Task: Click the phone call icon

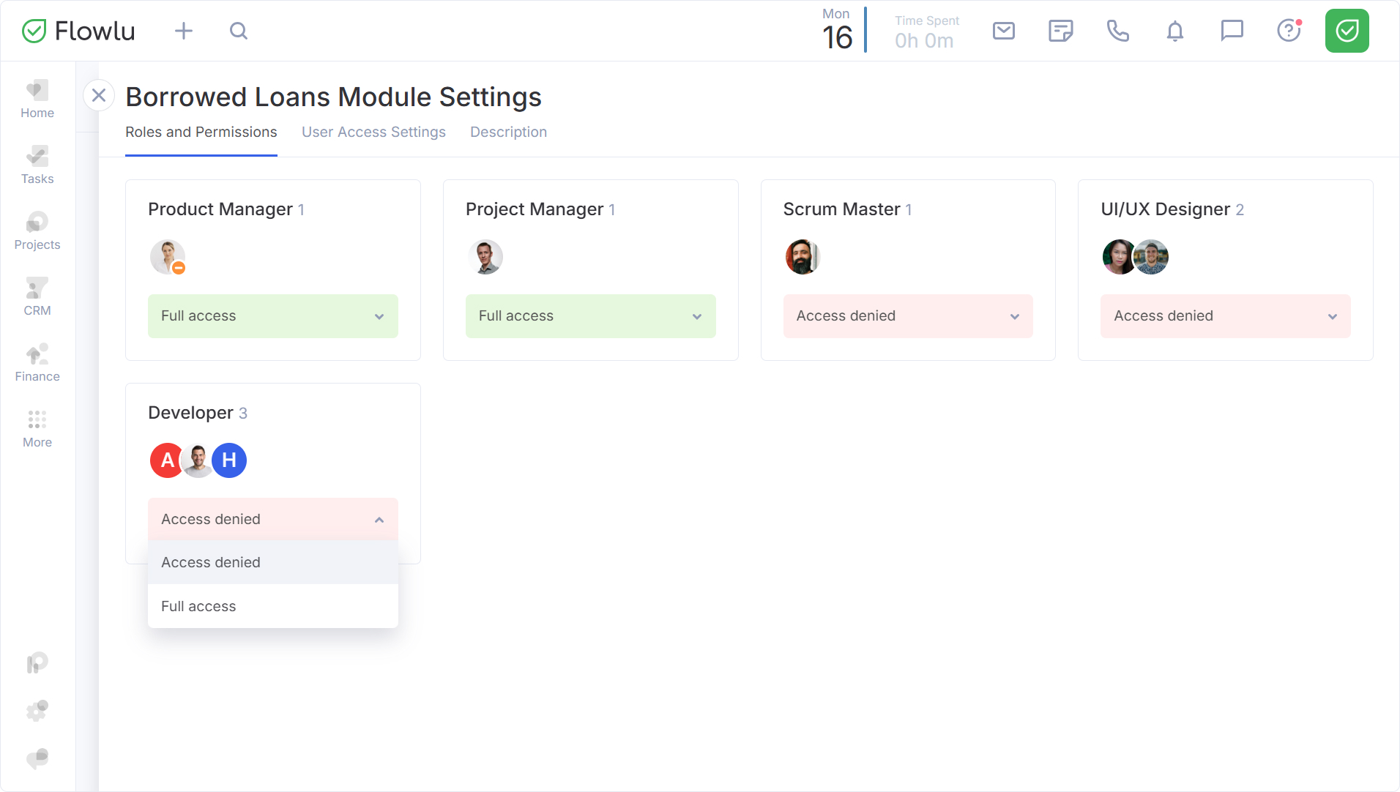Action: (x=1117, y=31)
